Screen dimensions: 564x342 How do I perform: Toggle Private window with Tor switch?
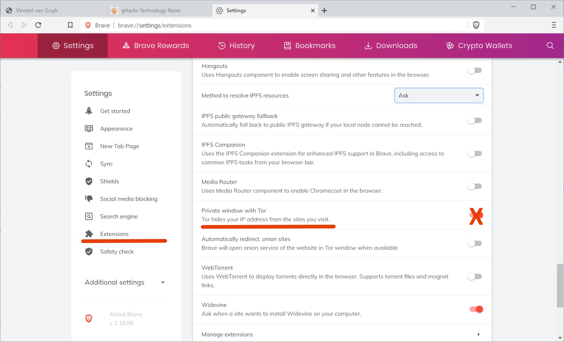click(x=476, y=216)
